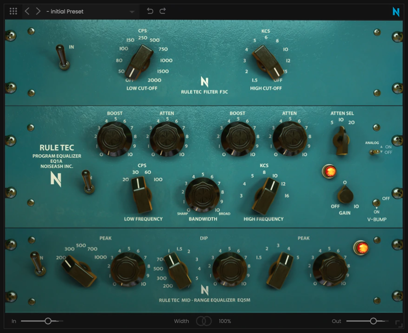
Task: Click the Low Frequency CPS selector knob
Action: coord(142,195)
